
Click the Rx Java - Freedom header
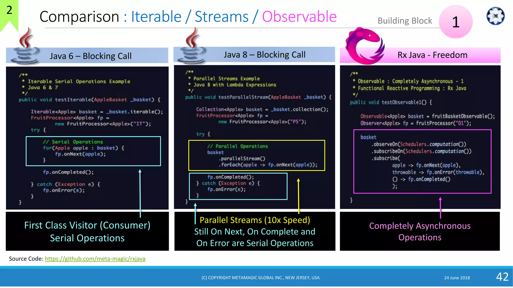click(x=432, y=55)
